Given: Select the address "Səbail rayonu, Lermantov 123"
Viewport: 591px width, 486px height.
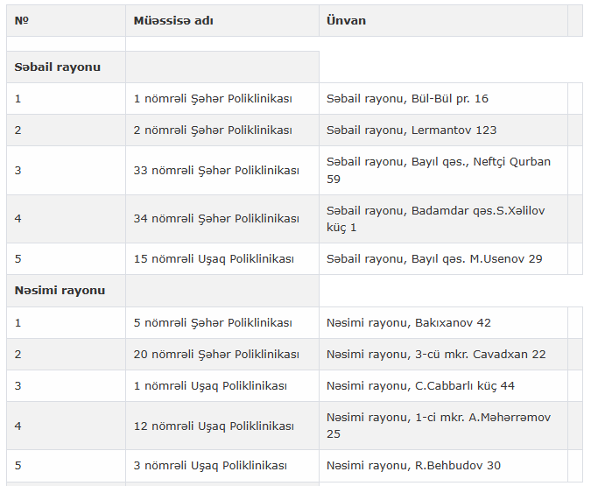Looking at the screenshot, I should (x=412, y=130).
